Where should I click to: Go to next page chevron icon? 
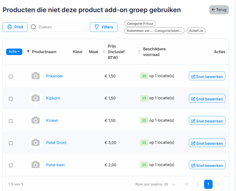[x=219, y=184]
